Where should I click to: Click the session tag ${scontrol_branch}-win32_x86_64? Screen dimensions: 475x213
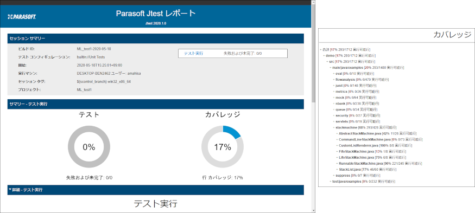tap(104, 82)
